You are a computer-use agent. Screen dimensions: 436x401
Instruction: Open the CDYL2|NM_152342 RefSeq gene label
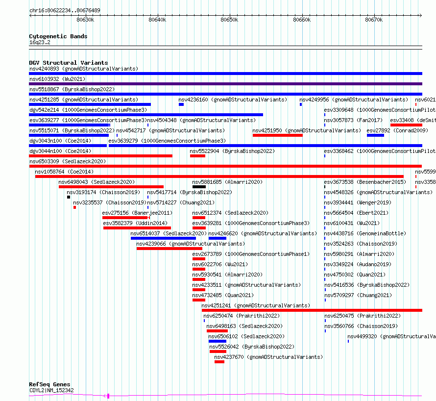(51, 390)
